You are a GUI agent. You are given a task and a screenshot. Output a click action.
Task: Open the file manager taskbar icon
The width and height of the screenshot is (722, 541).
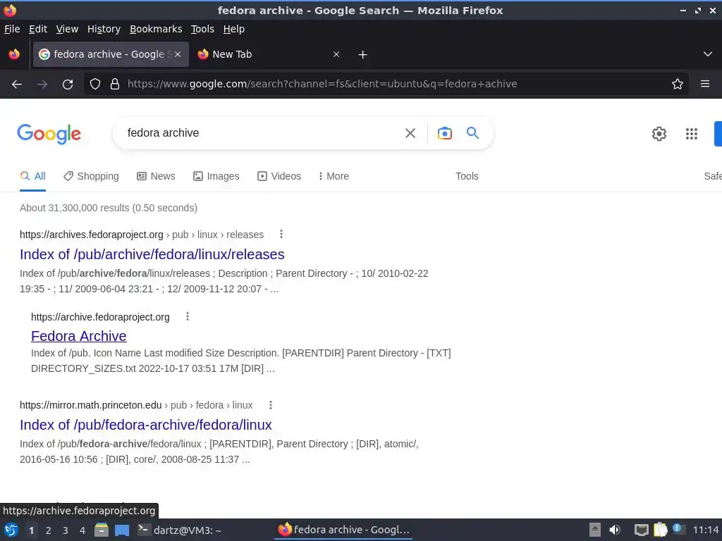pos(102,530)
